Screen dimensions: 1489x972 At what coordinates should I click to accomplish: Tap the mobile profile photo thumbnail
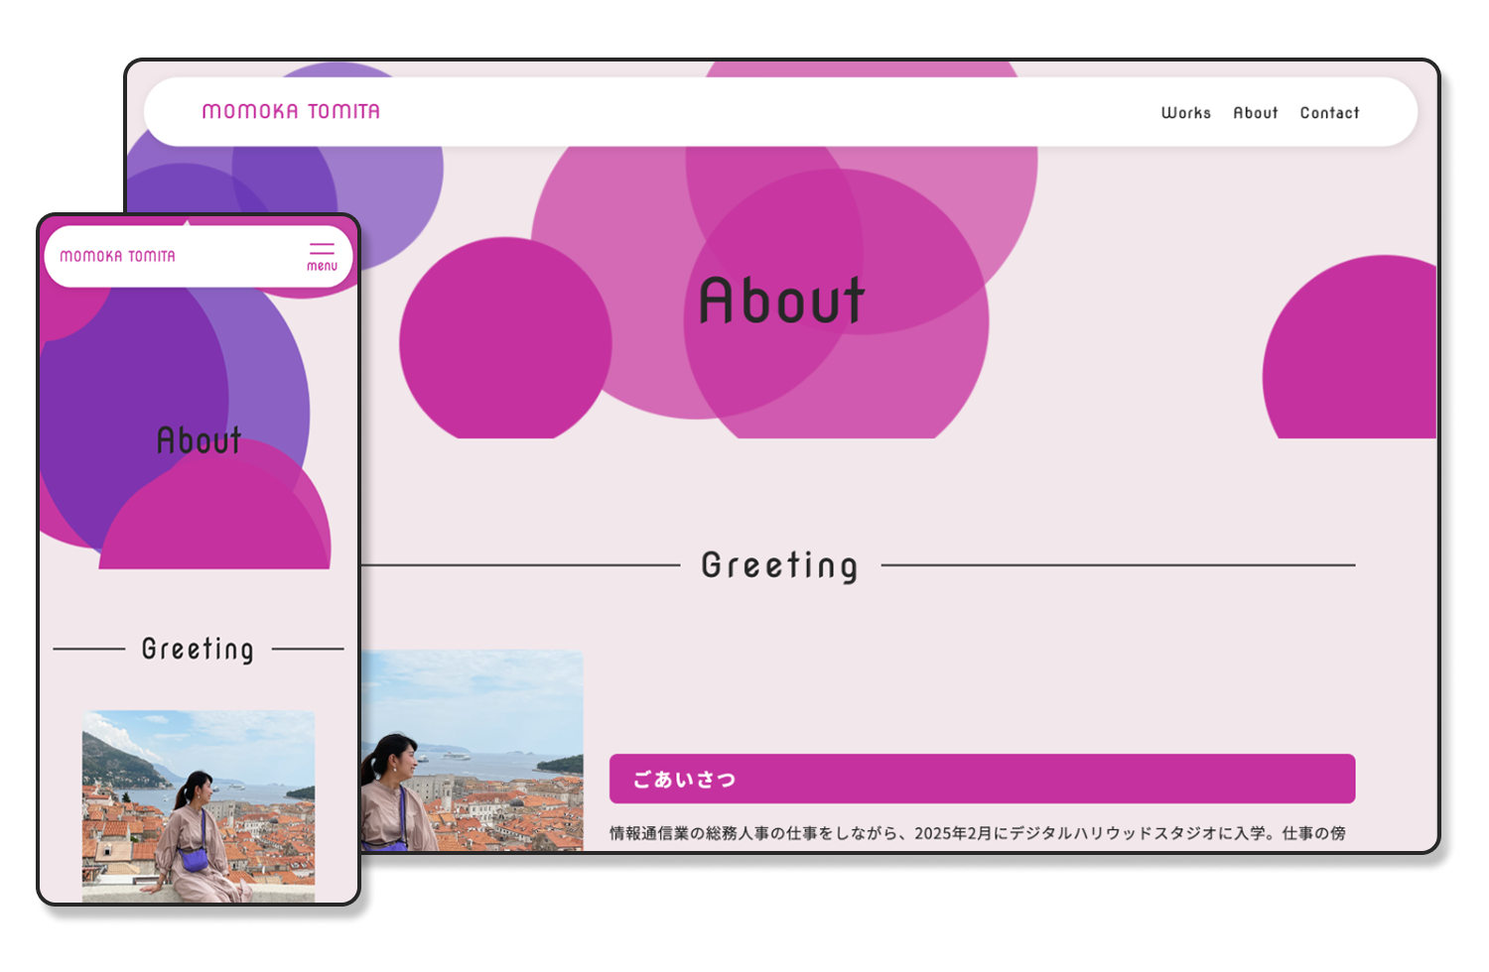(198, 805)
